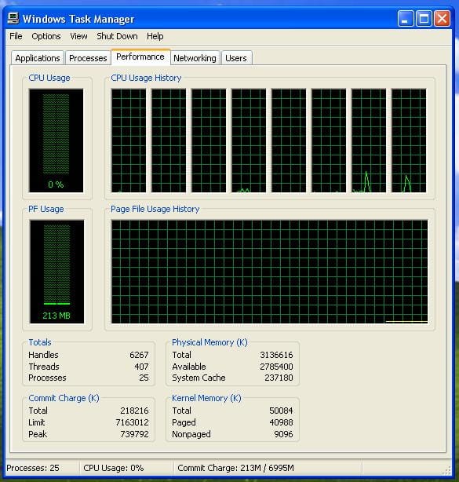Open the File menu
This screenshot has height=482, width=459.
click(16, 36)
